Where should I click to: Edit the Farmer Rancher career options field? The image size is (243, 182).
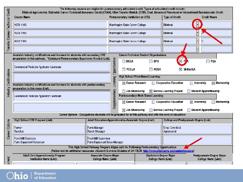coord(49,129)
